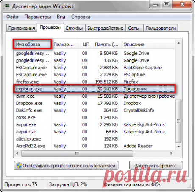This screenshot has width=195, height=192.
Task: Click the horizontal scroll right arrow
Action: coord(171,153)
